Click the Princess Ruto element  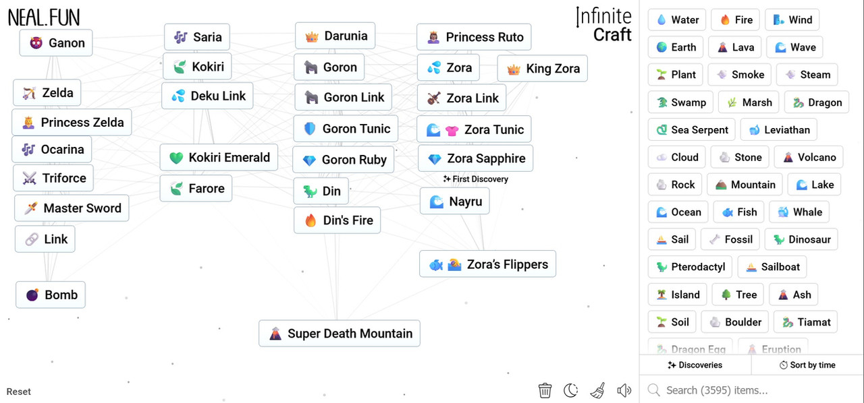pyautogui.click(x=474, y=37)
